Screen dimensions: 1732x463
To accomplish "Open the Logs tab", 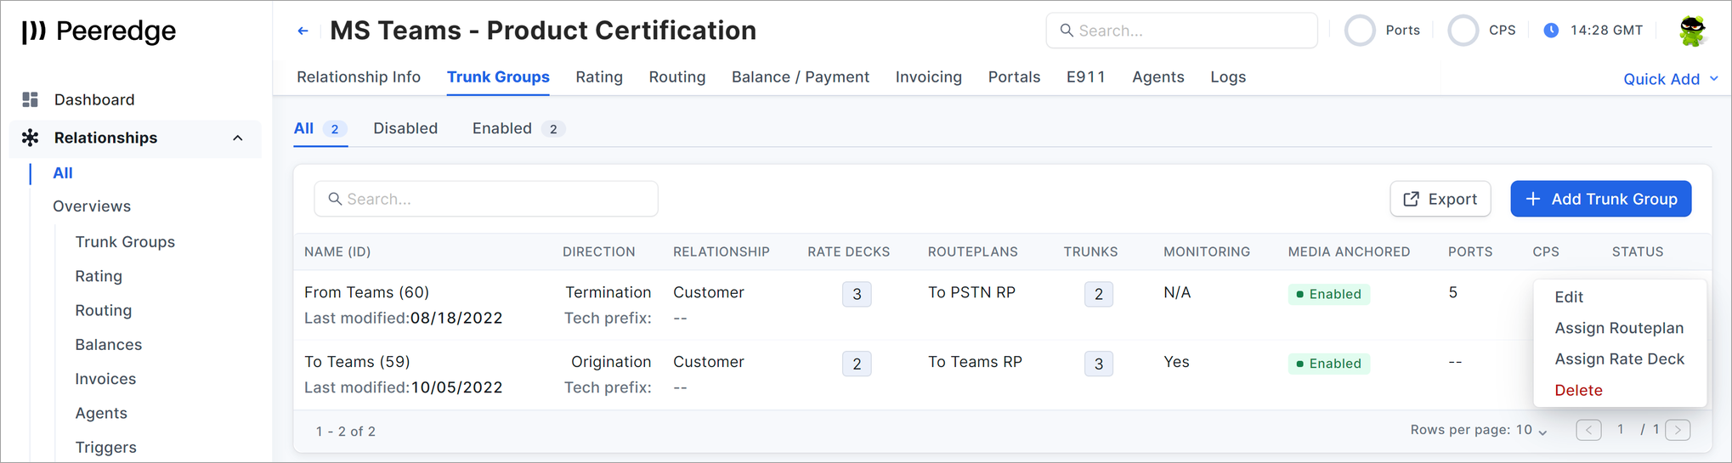I will tap(1228, 77).
